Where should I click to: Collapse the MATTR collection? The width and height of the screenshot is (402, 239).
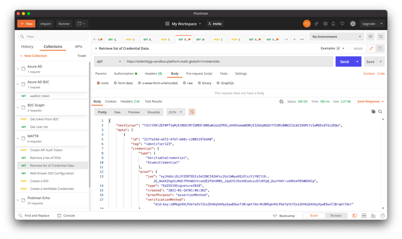pos(18,138)
